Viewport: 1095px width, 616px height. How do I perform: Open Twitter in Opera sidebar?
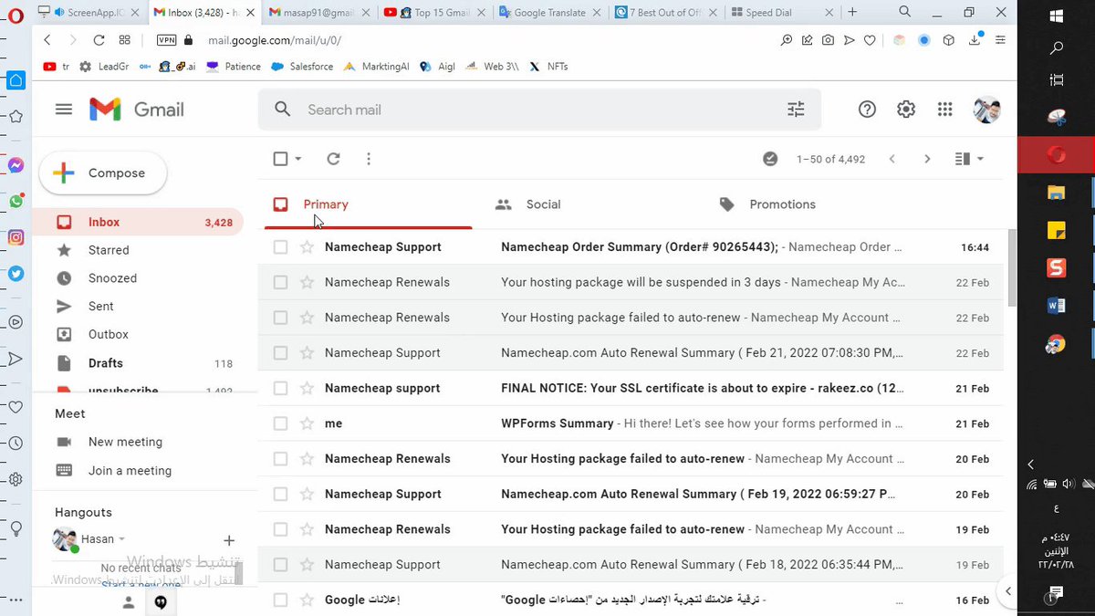click(16, 273)
